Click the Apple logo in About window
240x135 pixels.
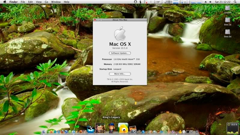[120, 33]
